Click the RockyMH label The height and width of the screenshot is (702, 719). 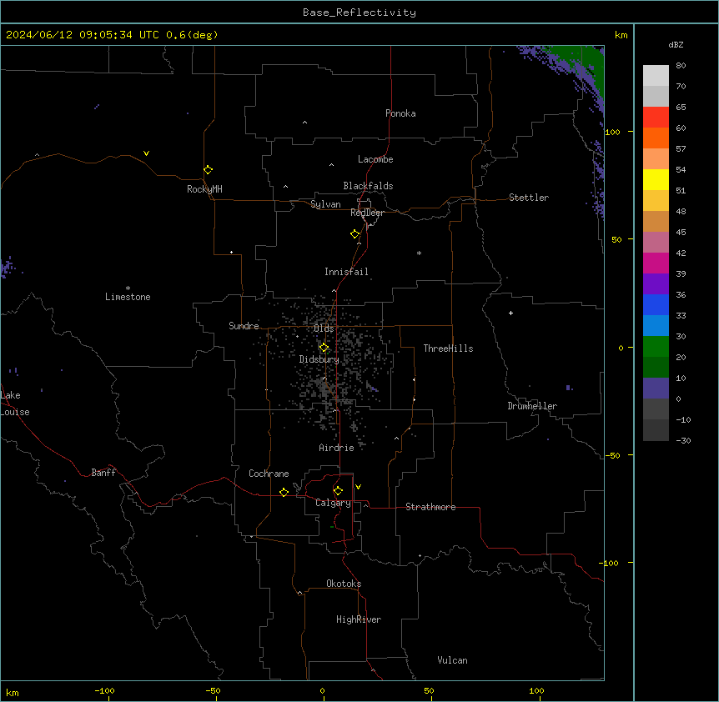coord(204,189)
